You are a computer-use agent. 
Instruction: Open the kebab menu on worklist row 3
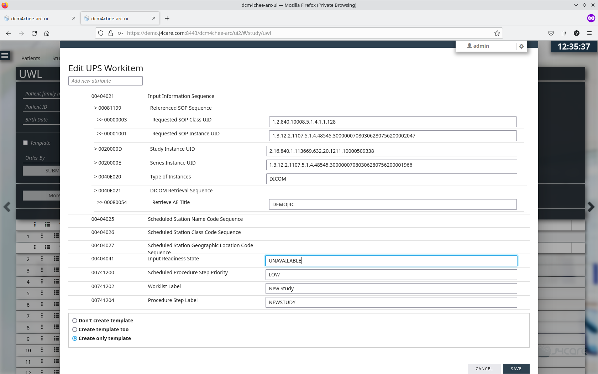click(x=42, y=270)
